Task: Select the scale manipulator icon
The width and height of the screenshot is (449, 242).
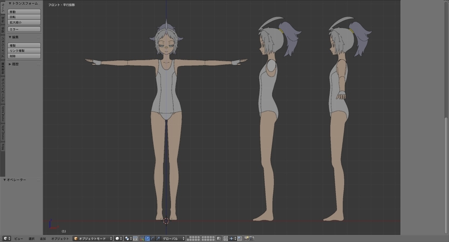Action: (x=158, y=238)
